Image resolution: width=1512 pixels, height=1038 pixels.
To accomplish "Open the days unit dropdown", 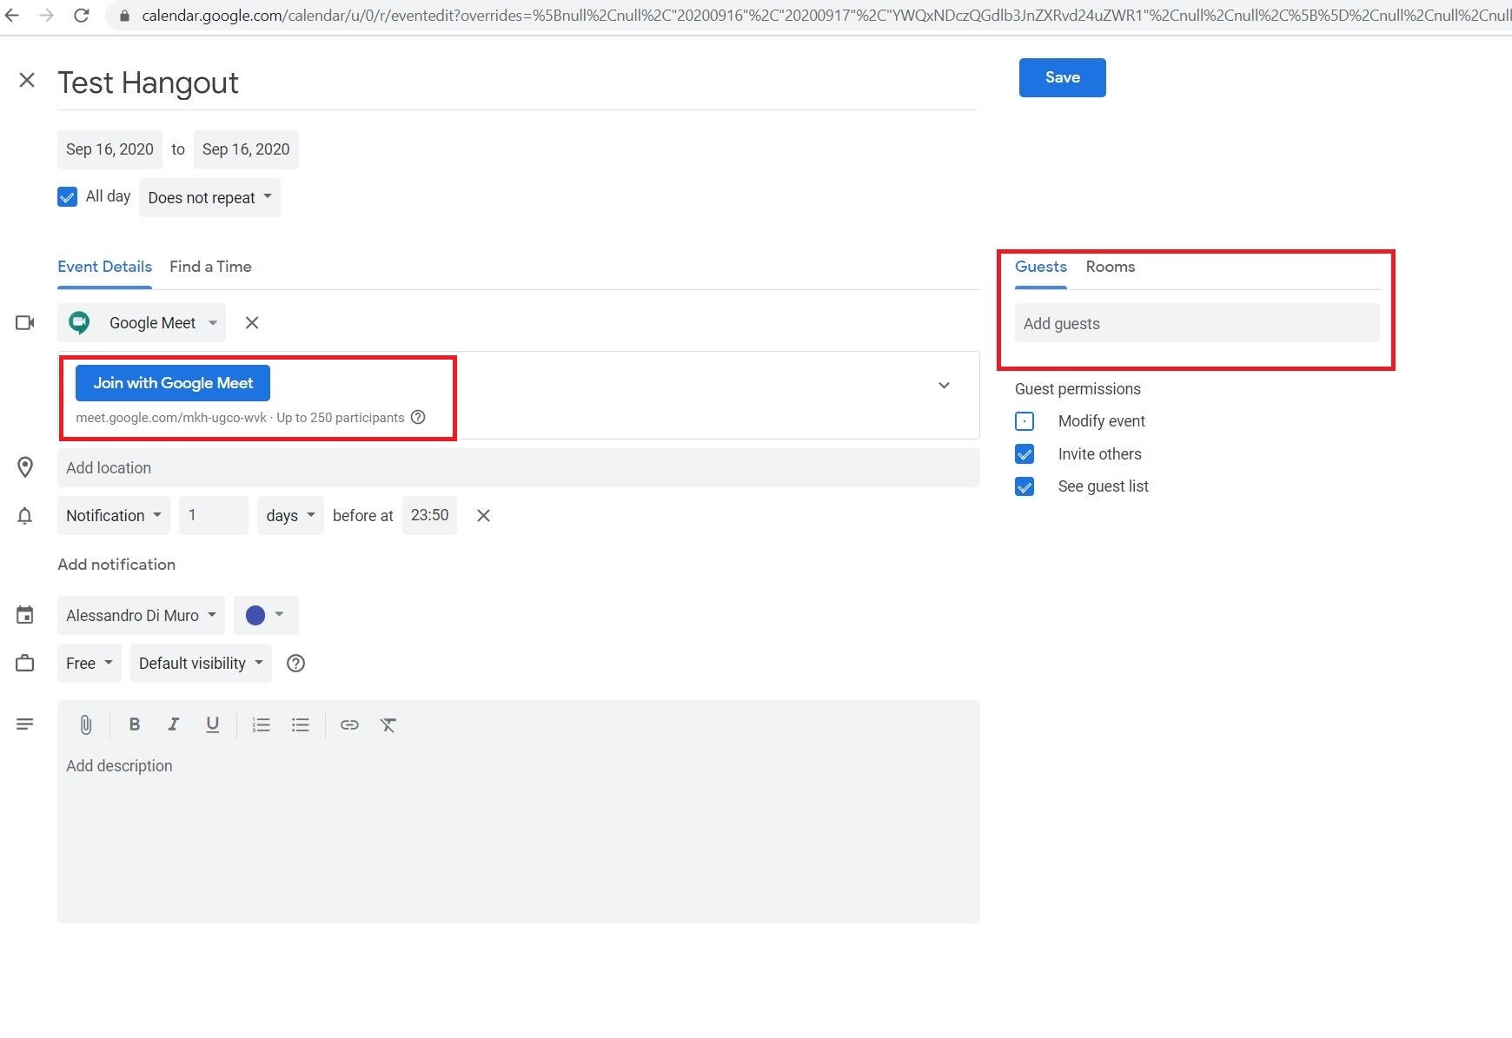I will (x=290, y=515).
